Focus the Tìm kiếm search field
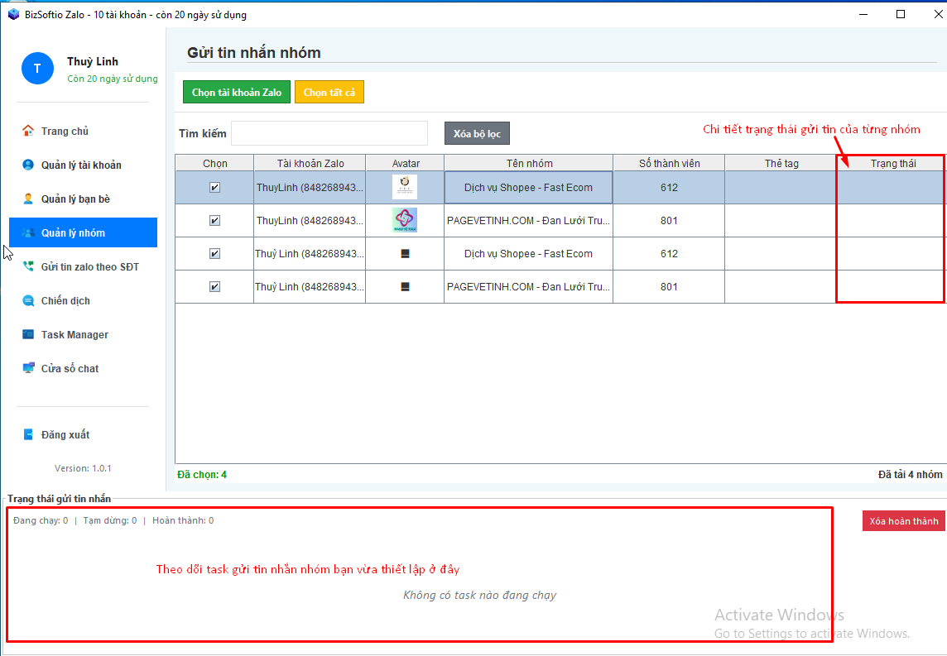Screen dimensions: 947x656 (329, 133)
